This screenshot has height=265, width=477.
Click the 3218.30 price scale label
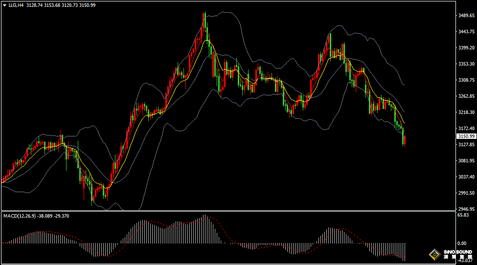tap(466, 112)
